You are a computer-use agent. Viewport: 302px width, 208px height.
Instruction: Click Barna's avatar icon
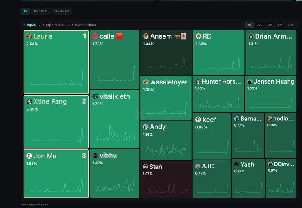(237, 119)
